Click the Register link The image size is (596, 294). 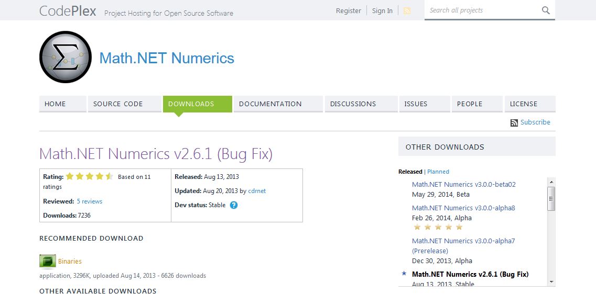348,10
